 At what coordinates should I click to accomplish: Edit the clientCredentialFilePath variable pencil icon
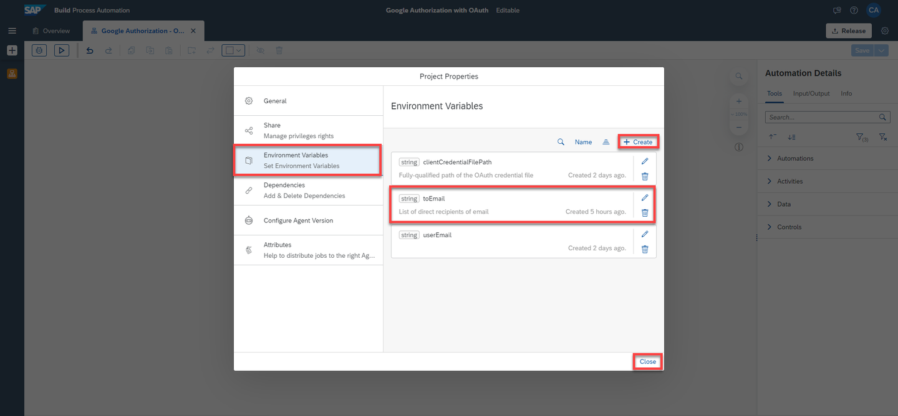click(645, 161)
